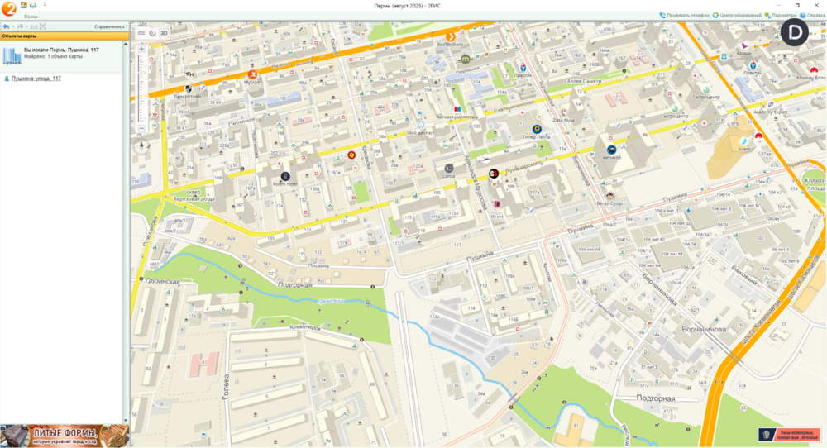This screenshot has width=827, height=448.
Task: Click the map zoom out minus button
Action: pyautogui.click(x=141, y=128)
